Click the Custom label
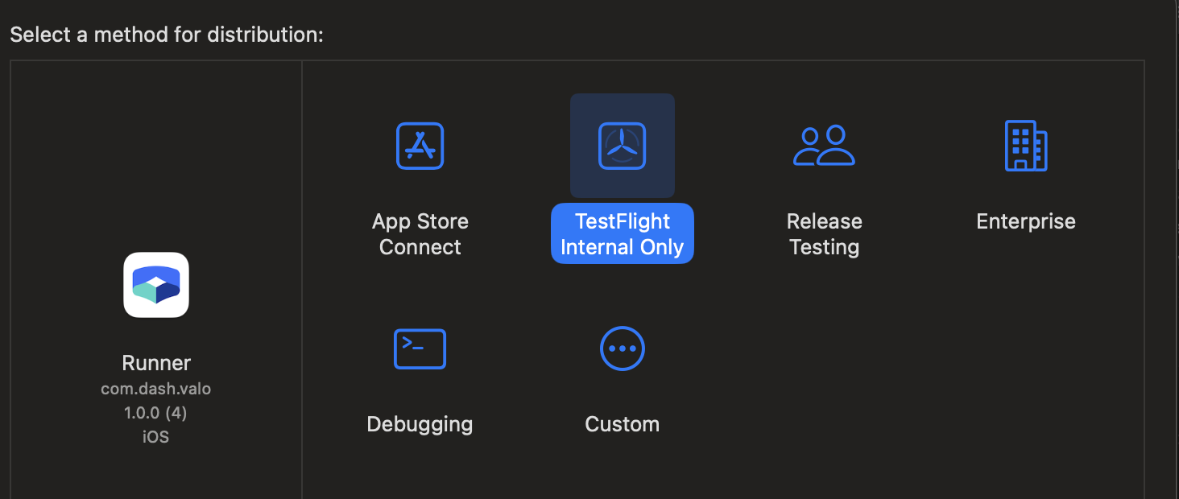This screenshot has width=1179, height=499. pos(622,423)
